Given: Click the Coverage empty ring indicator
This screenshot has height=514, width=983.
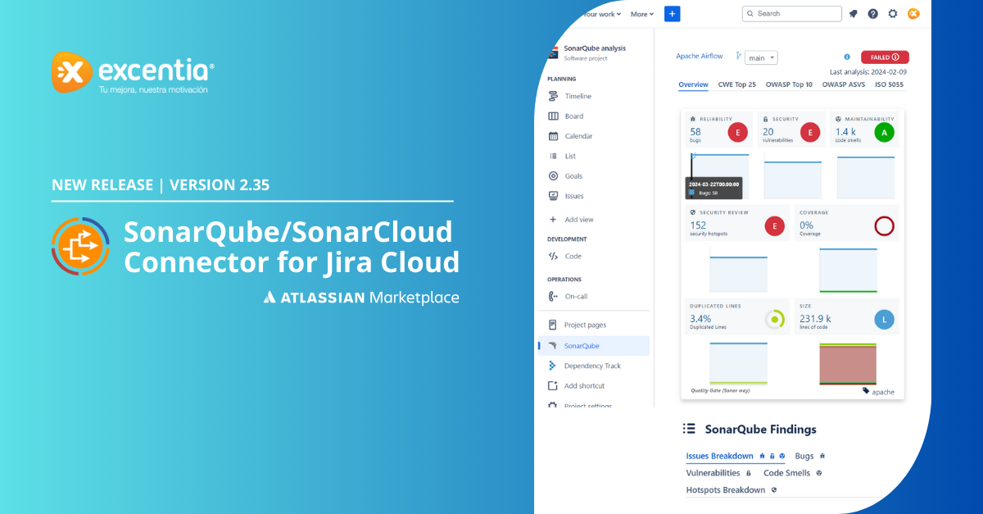Looking at the screenshot, I should tap(884, 225).
